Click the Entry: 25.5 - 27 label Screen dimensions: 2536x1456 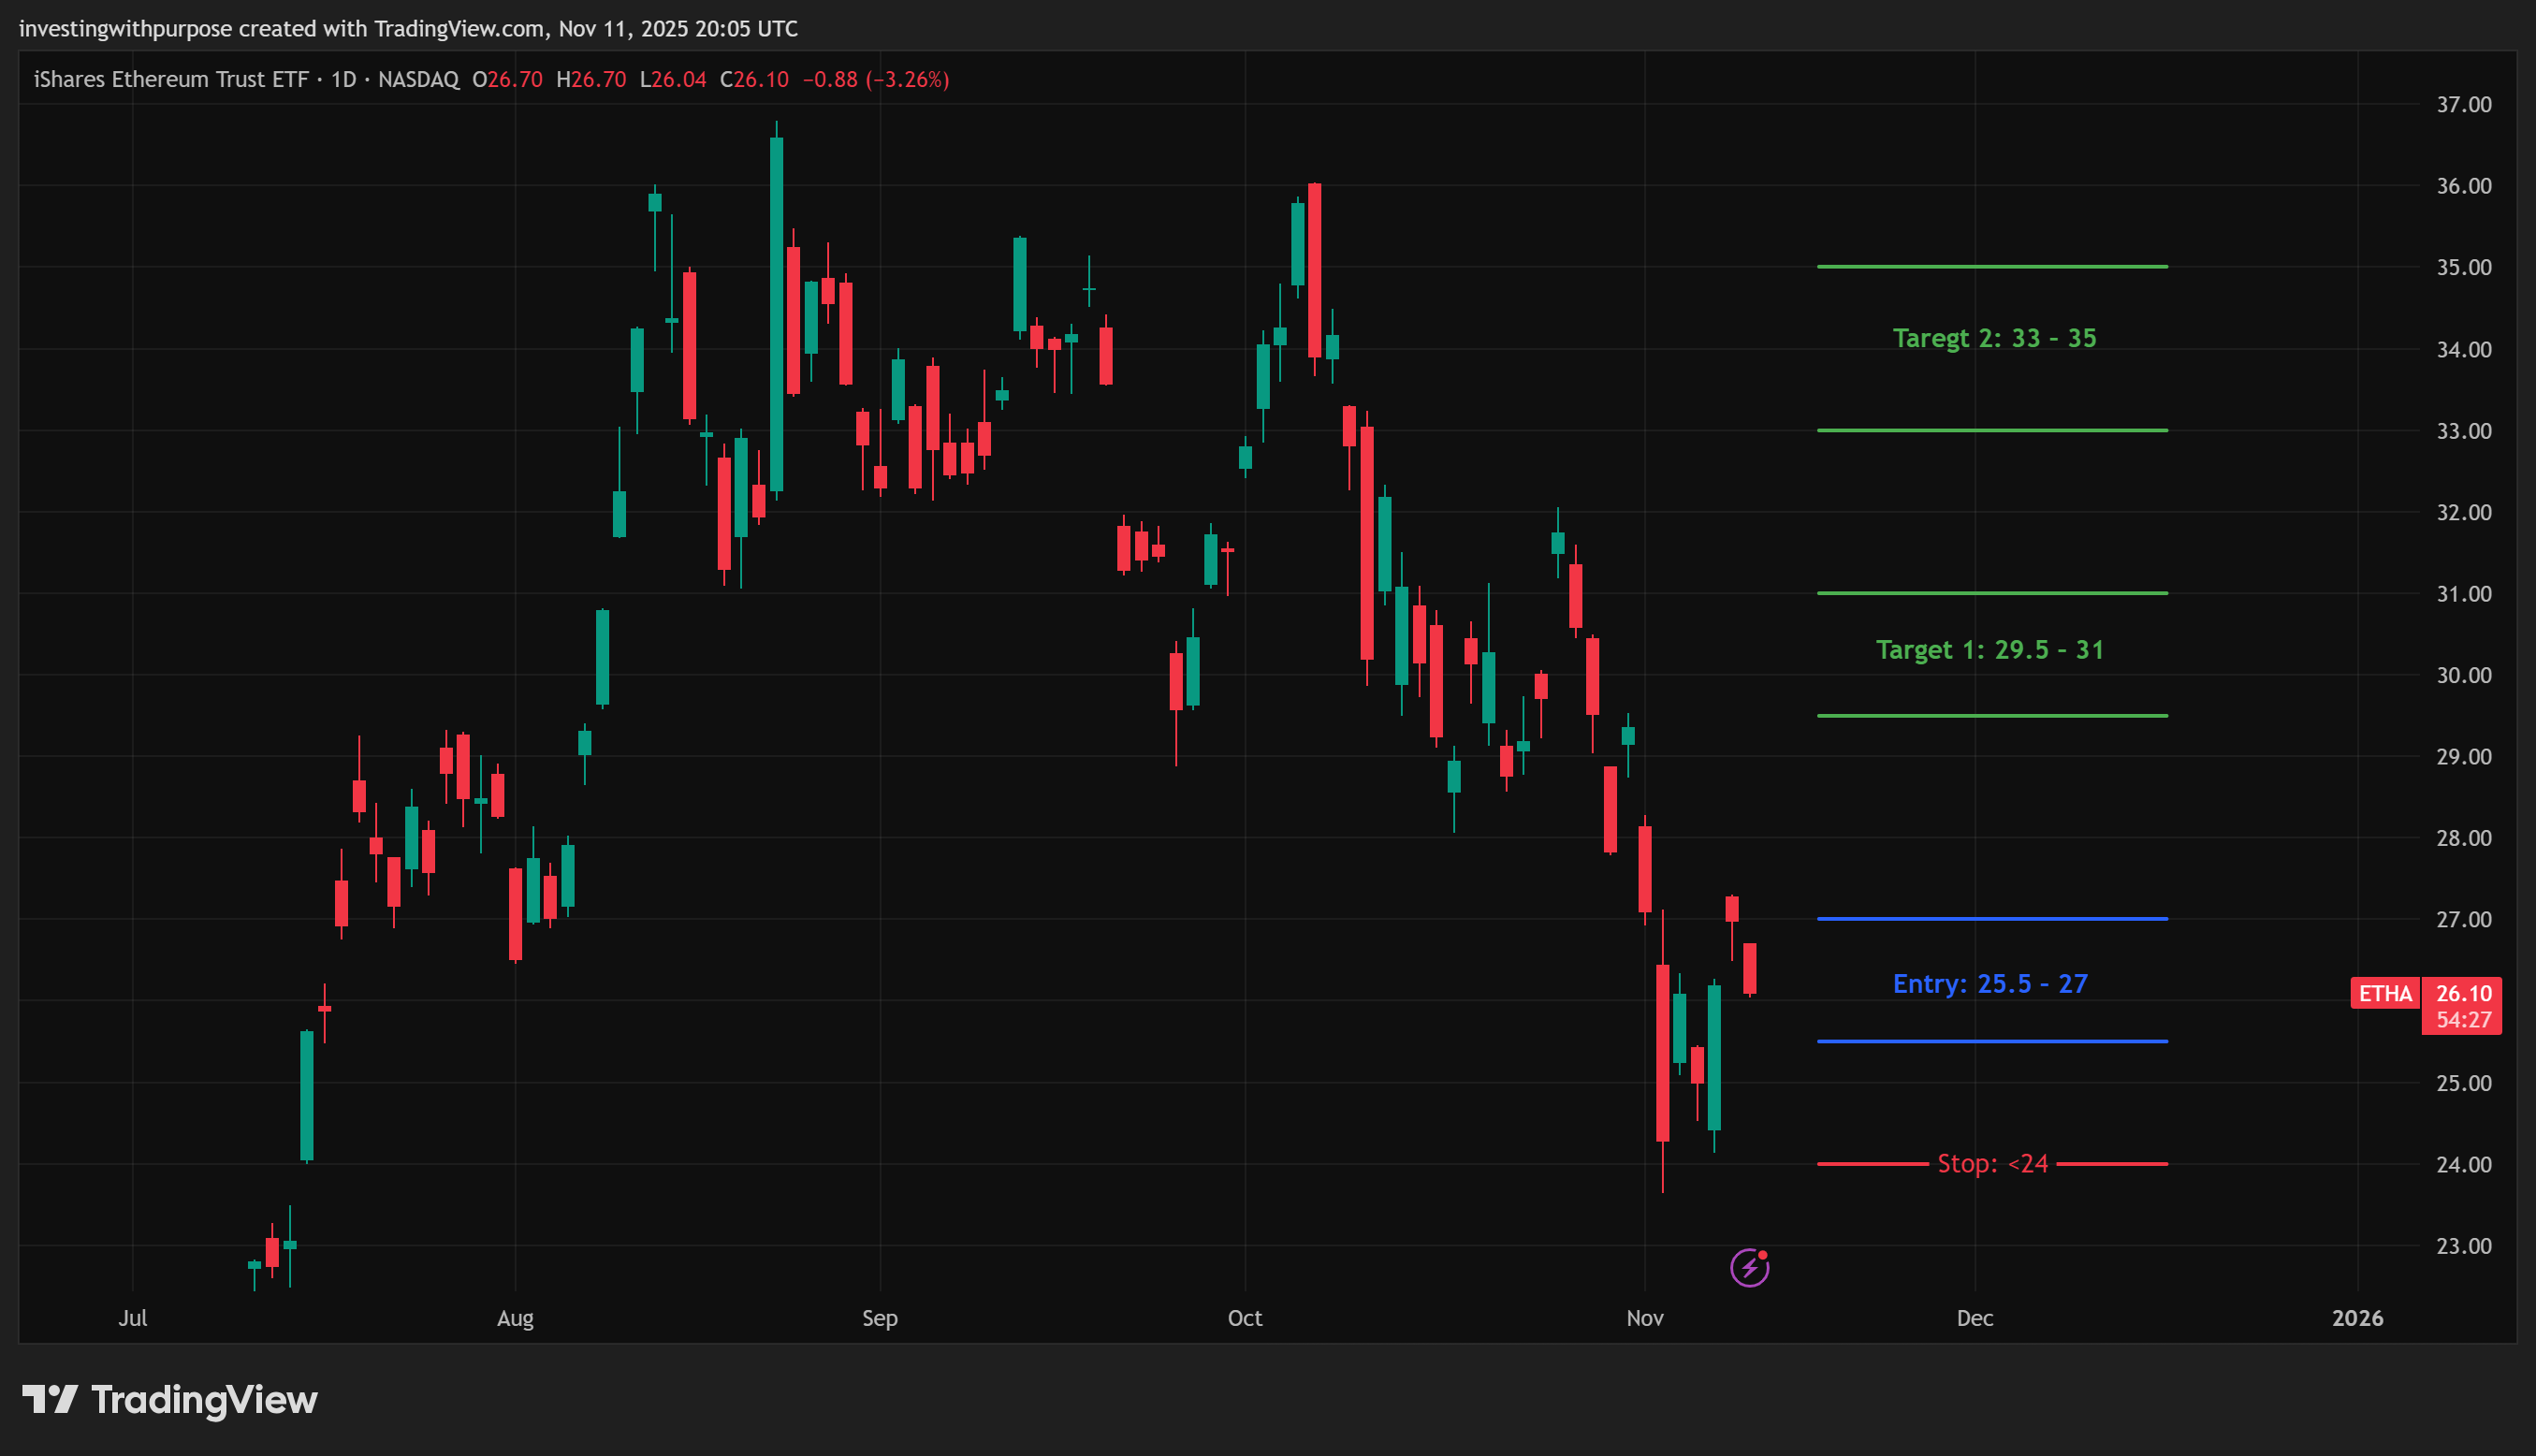pos(1990,983)
